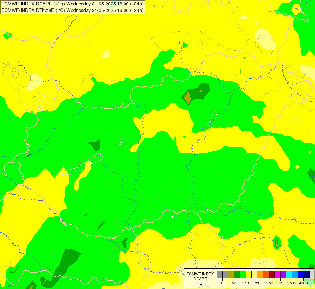Click the magenta legend swatch
The image size is (315, 289).
click(x=277, y=275)
